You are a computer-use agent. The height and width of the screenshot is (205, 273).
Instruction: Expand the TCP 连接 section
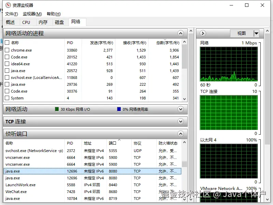(x=181, y=122)
